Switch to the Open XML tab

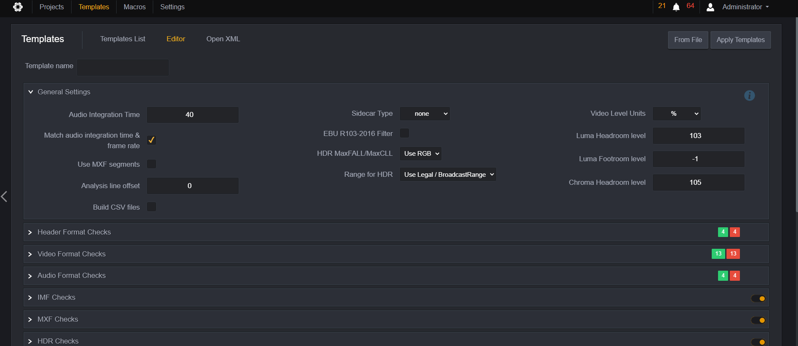tap(223, 39)
